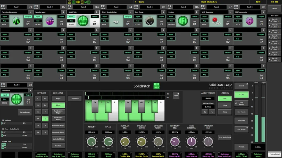
Task: Click the SolidPitch icon in the detail rack panel
Action: coord(17,99)
